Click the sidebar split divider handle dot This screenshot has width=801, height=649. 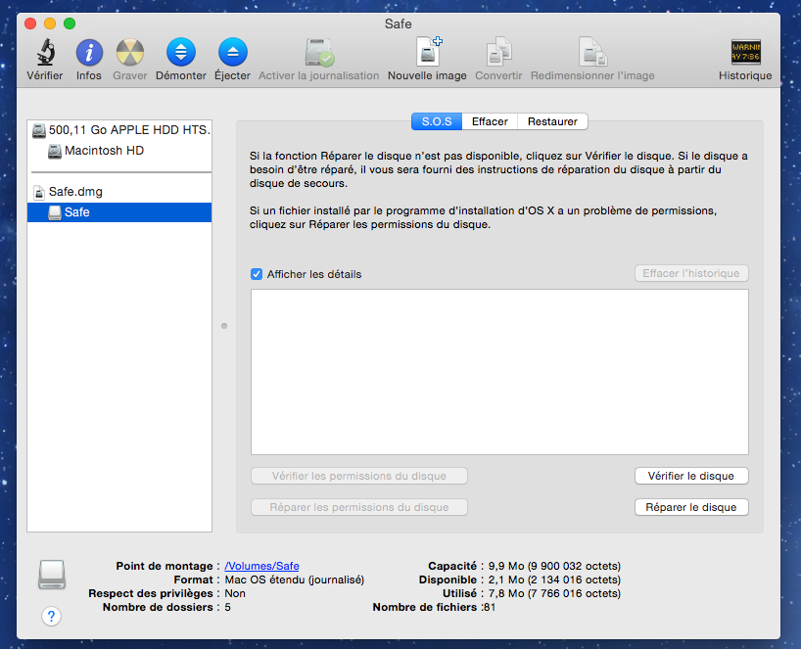tap(224, 326)
